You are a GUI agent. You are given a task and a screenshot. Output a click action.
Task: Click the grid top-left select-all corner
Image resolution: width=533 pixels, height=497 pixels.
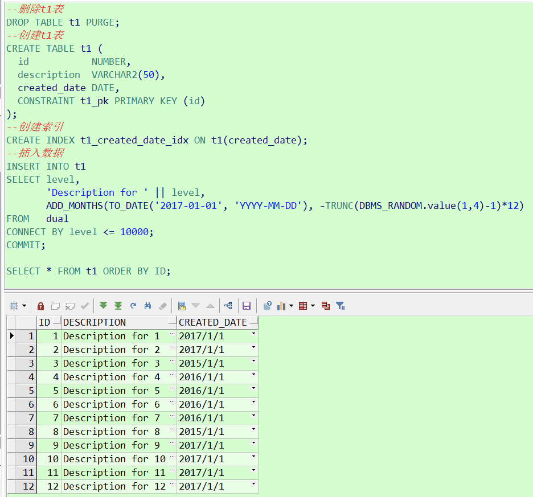[x=11, y=322]
